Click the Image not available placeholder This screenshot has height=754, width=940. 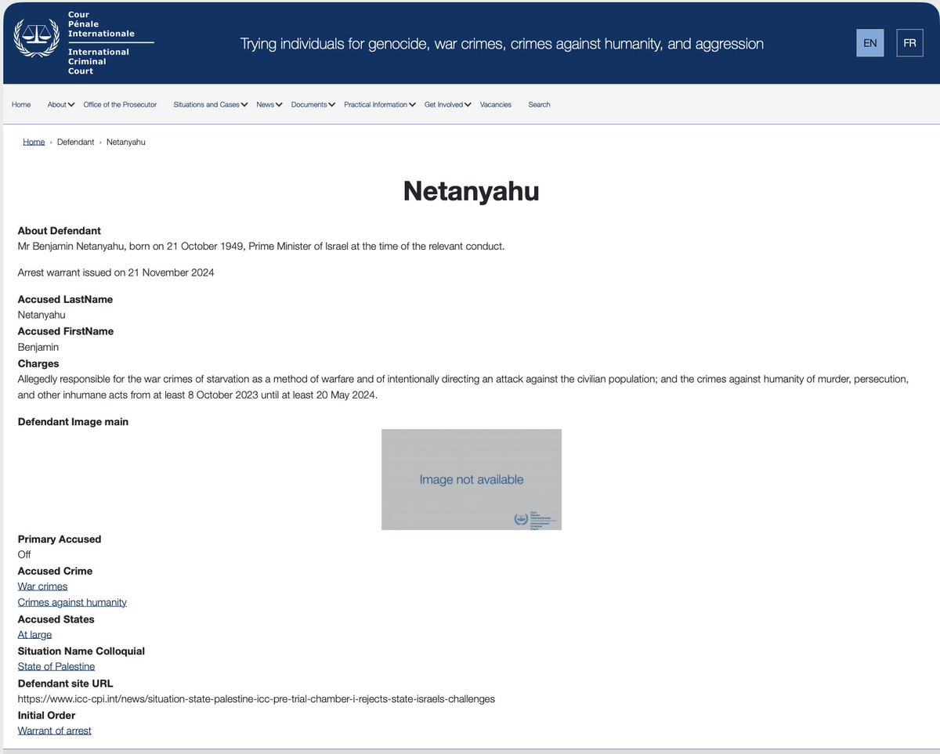click(472, 479)
